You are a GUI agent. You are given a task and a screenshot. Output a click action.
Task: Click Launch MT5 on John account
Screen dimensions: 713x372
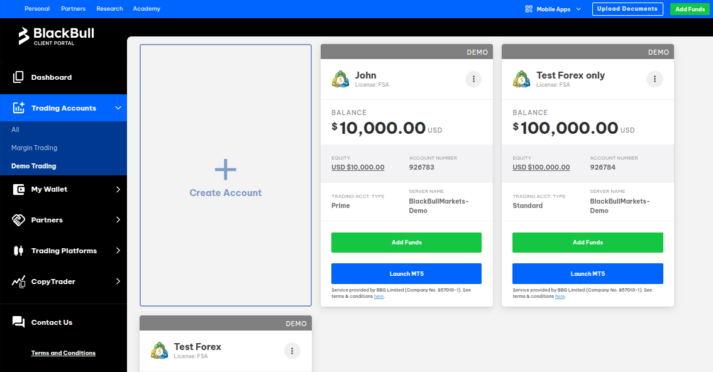point(407,274)
